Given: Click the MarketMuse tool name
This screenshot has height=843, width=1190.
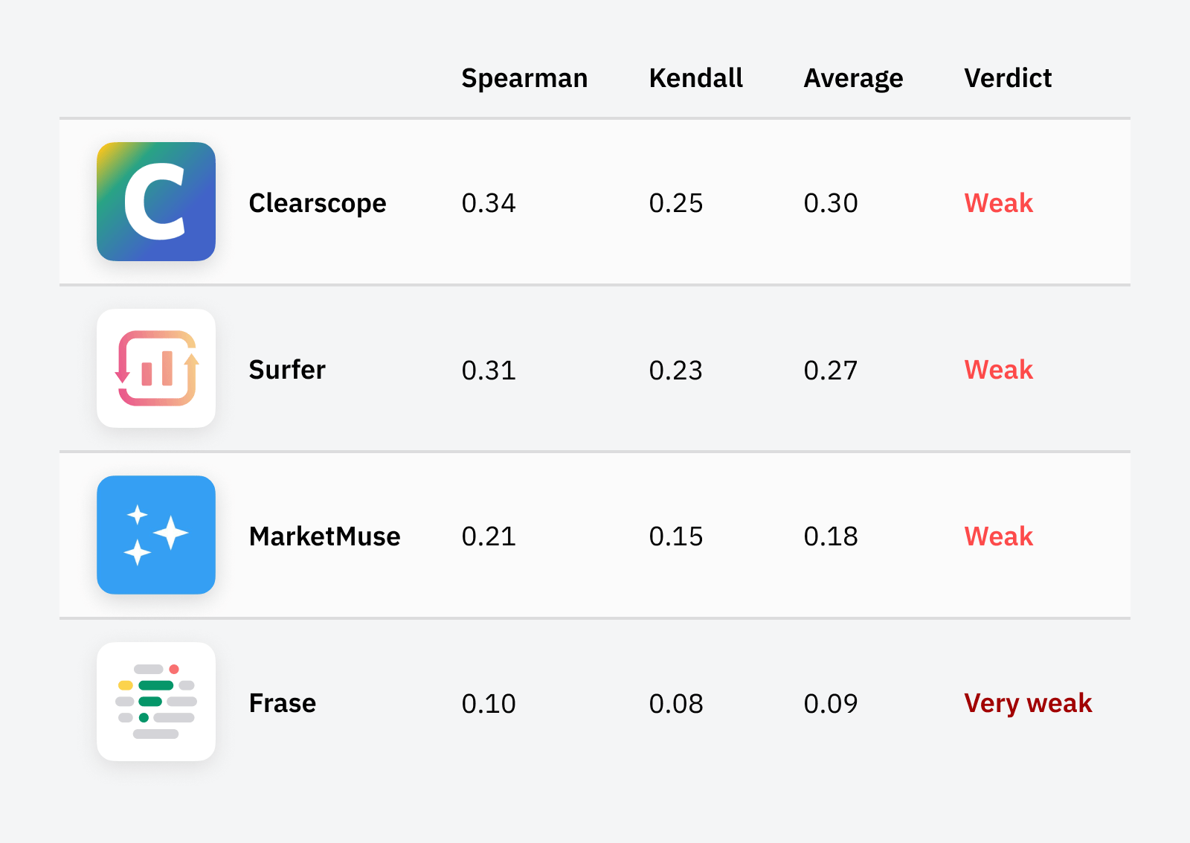Looking at the screenshot, I should [x=324, y=536].
